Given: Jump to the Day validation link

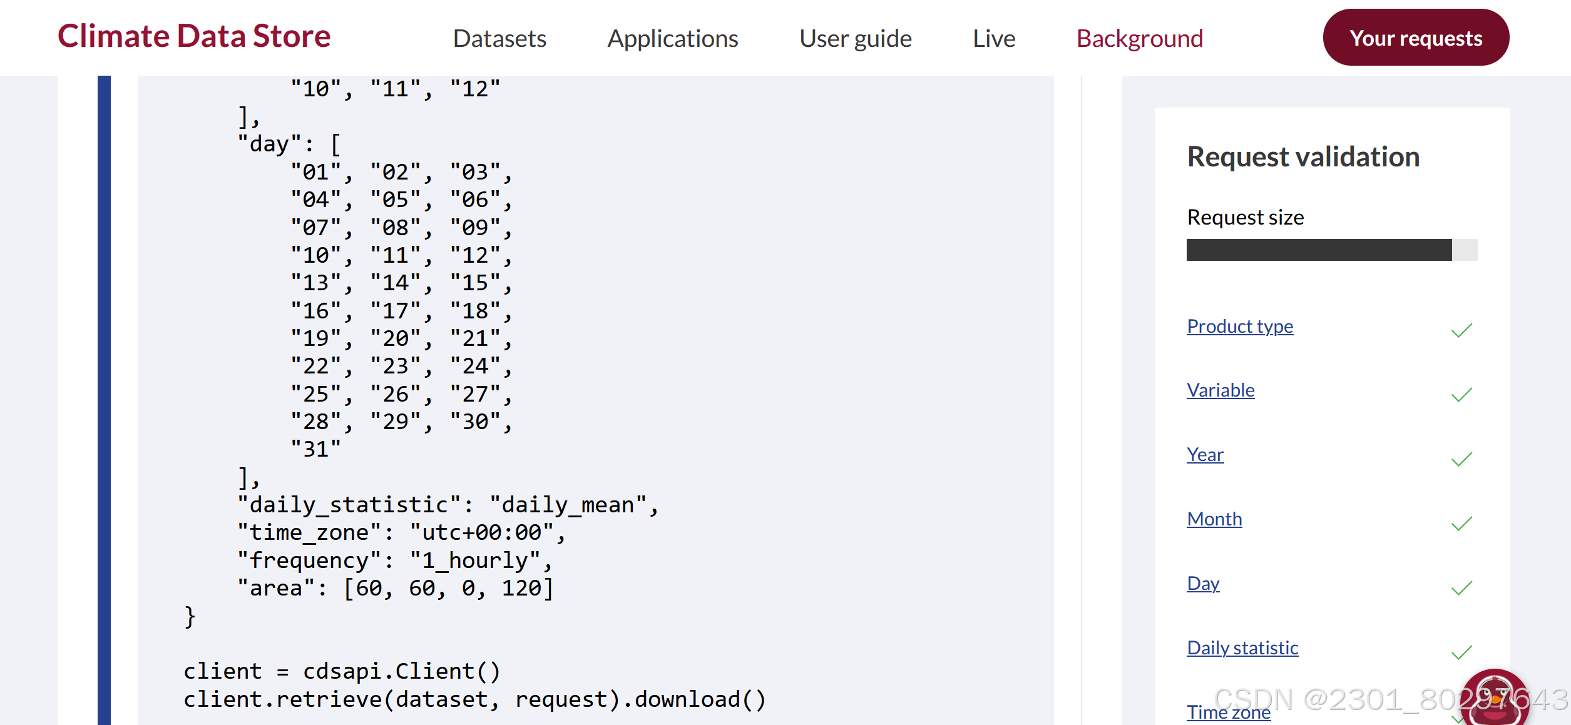Looking at the screenshot, I should 1203,584.
